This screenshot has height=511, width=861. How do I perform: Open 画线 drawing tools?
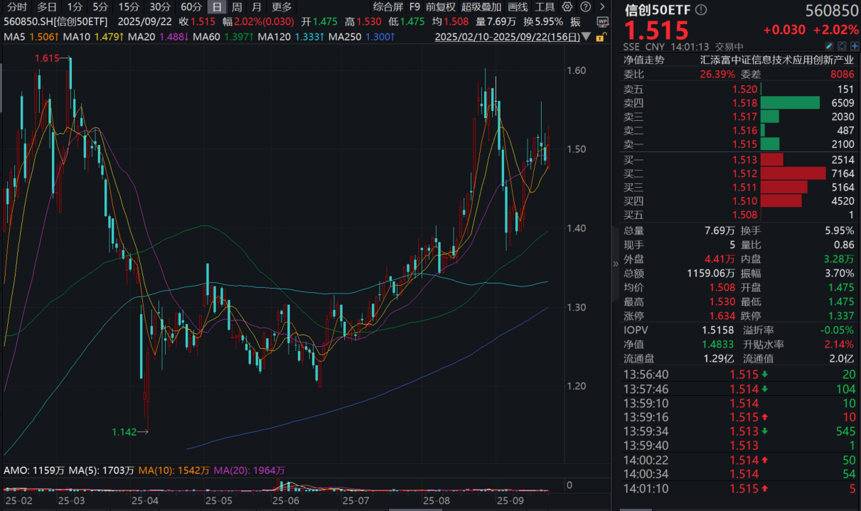click(x=518, y=6)
